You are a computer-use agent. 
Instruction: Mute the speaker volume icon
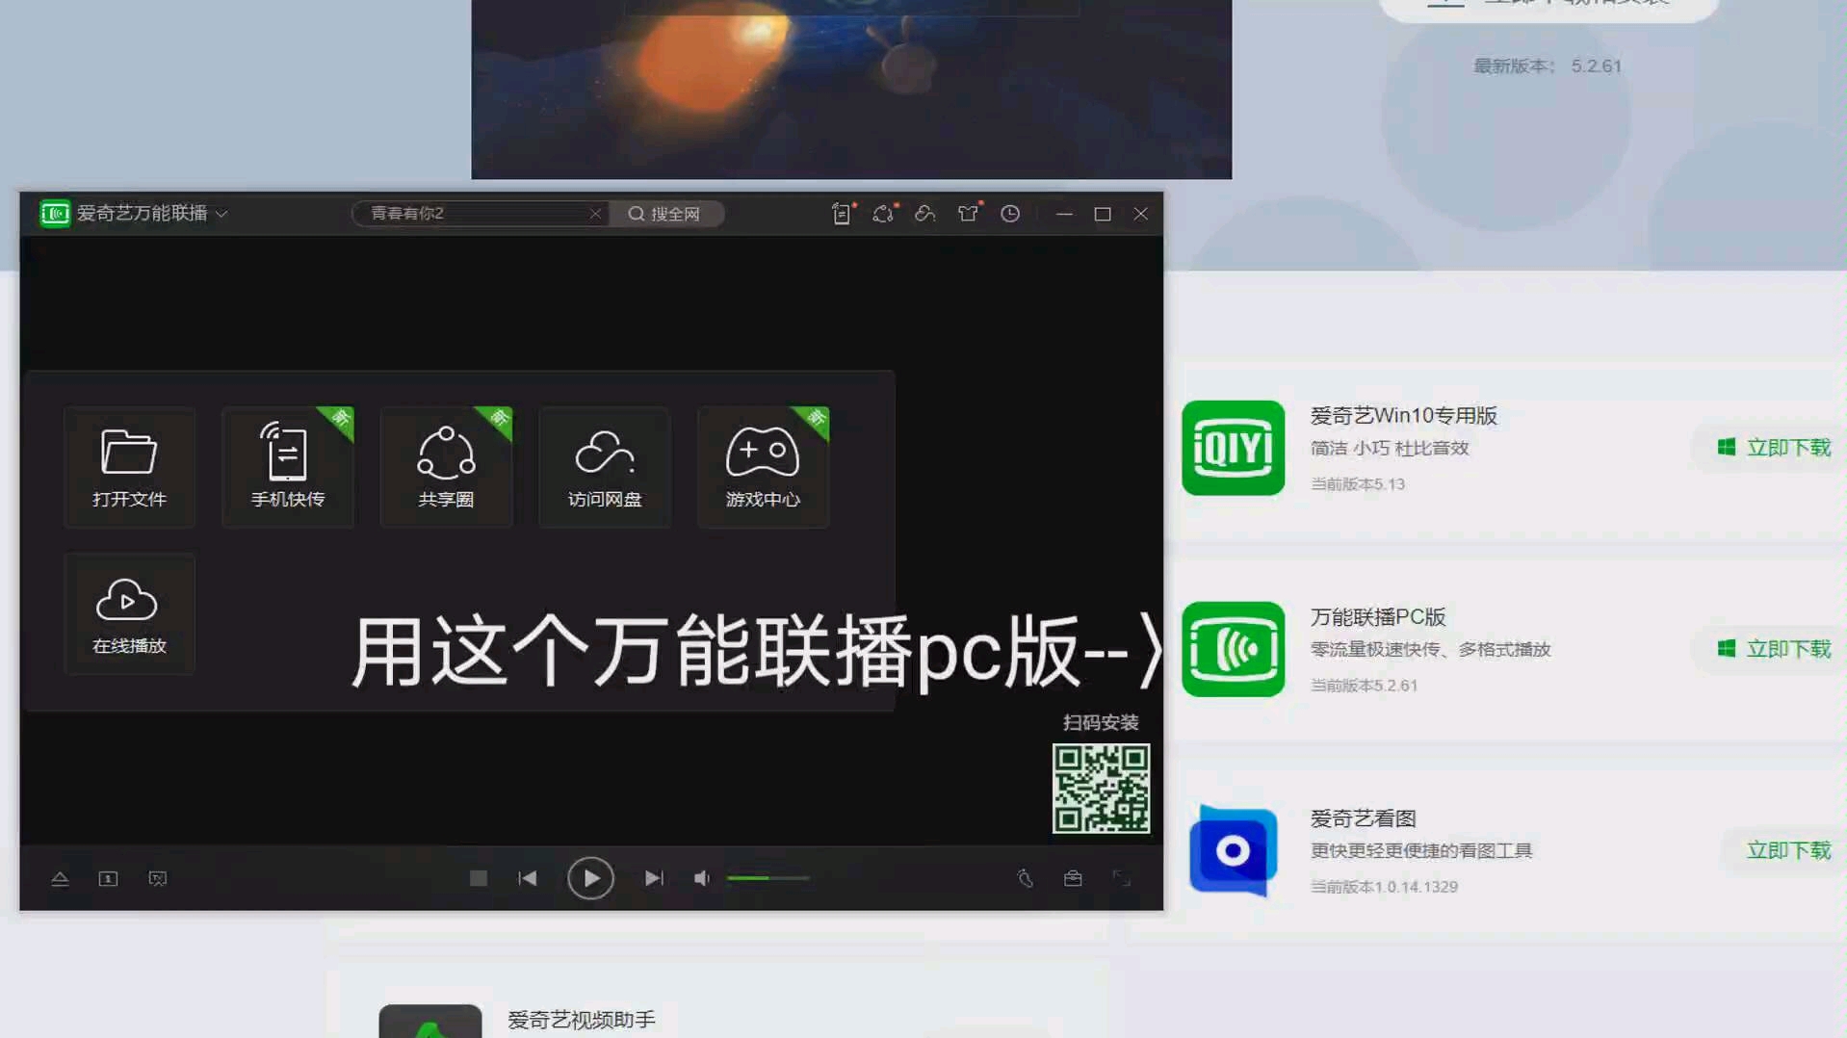[x=702, y=878]
